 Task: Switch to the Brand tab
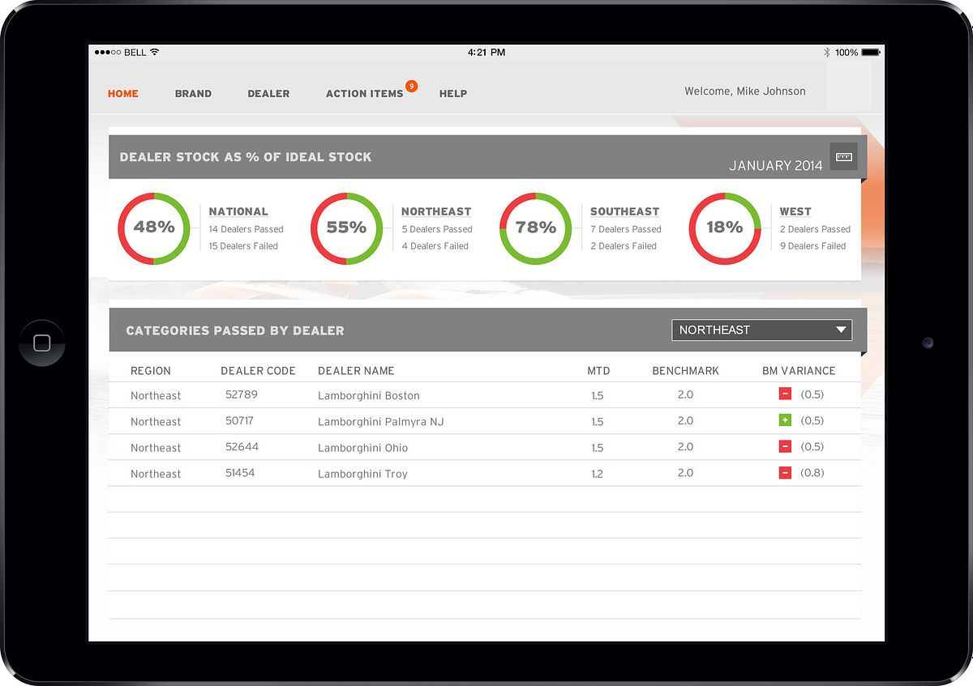point(193,93)
